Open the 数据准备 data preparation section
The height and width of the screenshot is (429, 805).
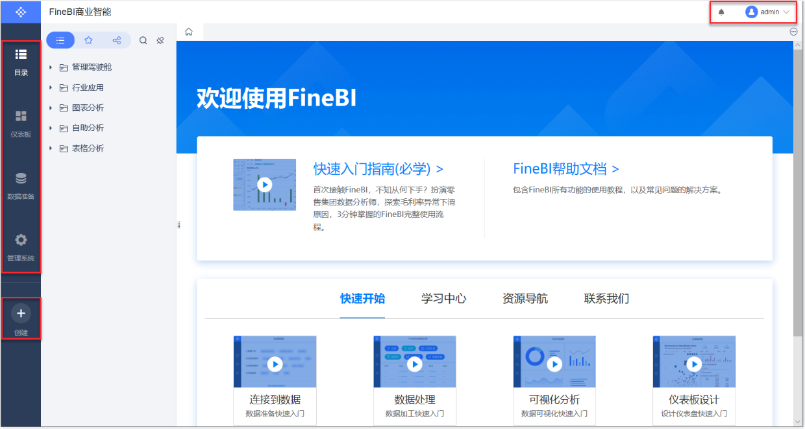click(21, 183)
